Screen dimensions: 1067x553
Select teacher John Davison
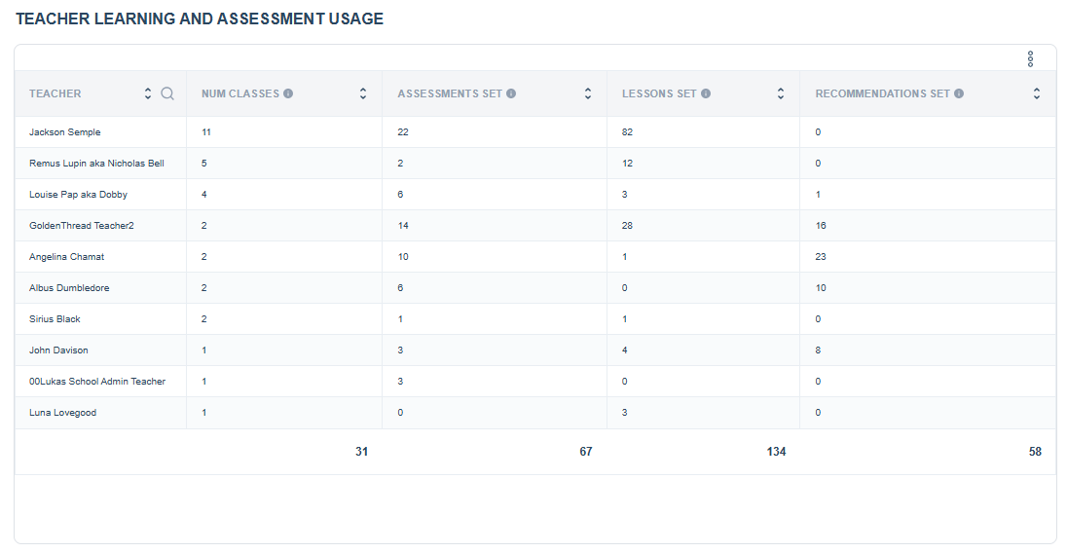coord(58,350)
